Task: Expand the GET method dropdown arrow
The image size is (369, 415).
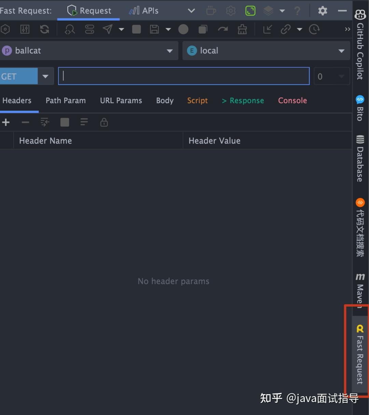Action: tap(45, 77)
